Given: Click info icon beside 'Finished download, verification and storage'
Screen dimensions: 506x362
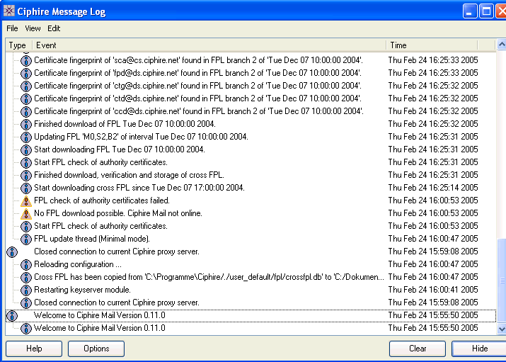Looking at the screenshot, I should [25, 176].
